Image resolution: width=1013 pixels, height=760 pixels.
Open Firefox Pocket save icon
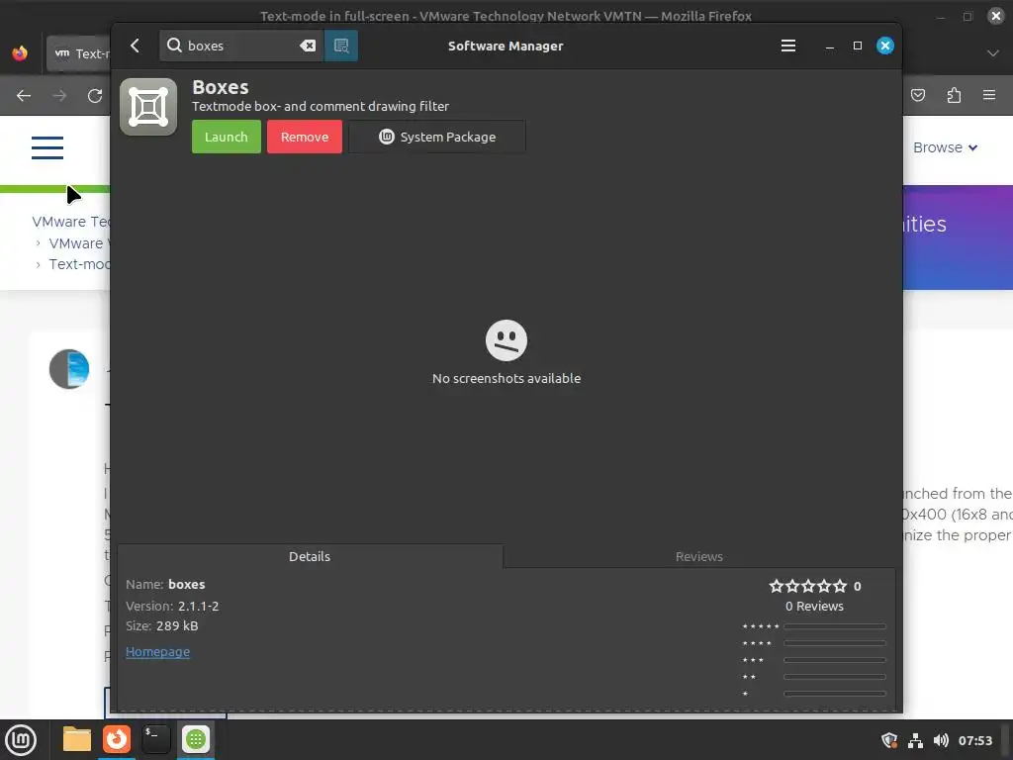pyautogui.click(x=918, y=96)
